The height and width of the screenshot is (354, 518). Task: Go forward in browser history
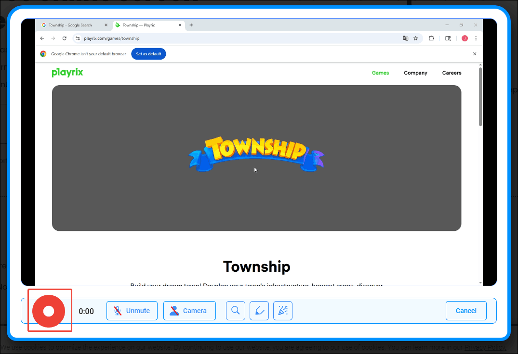[x=53, y=38]
